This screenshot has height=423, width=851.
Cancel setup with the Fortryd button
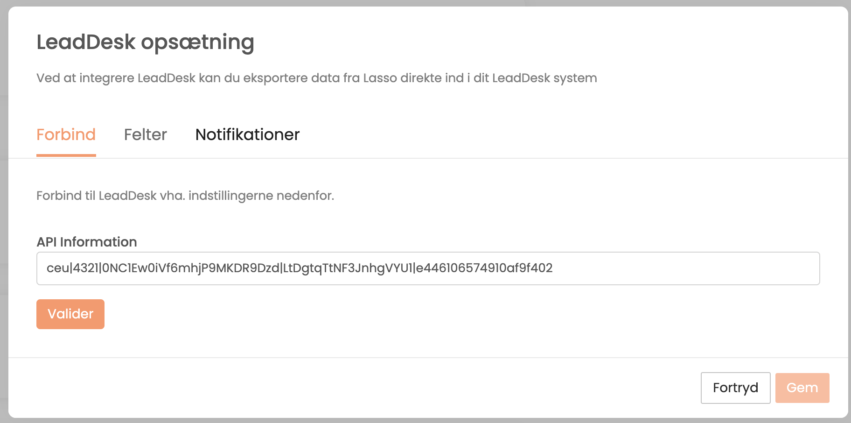(735, 388)
